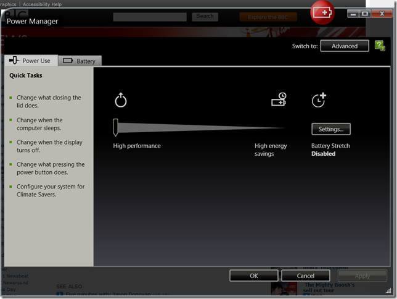This screenshot has height=299, width=397.
Task: Click the greyed-out Apply button
Action: click(x=362, y=276)
